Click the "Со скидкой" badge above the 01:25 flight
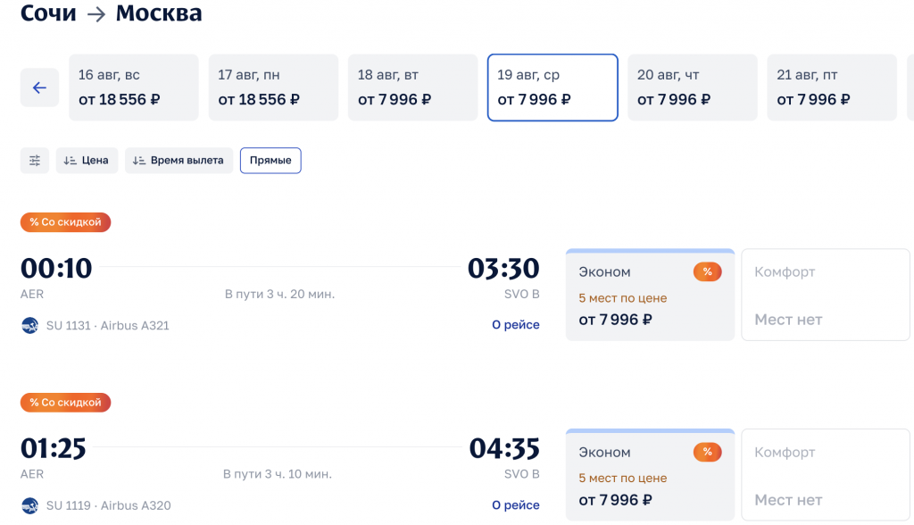The image size is (914, 525). coord(65,403)
